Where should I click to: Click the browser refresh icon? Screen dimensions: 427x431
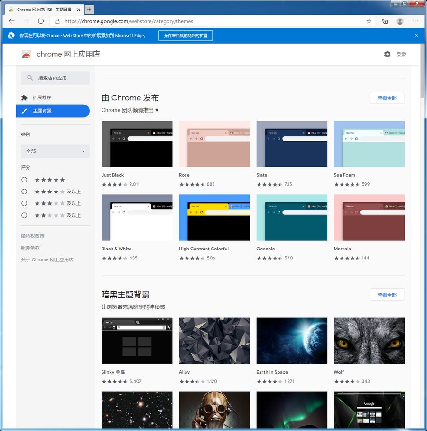41,21
